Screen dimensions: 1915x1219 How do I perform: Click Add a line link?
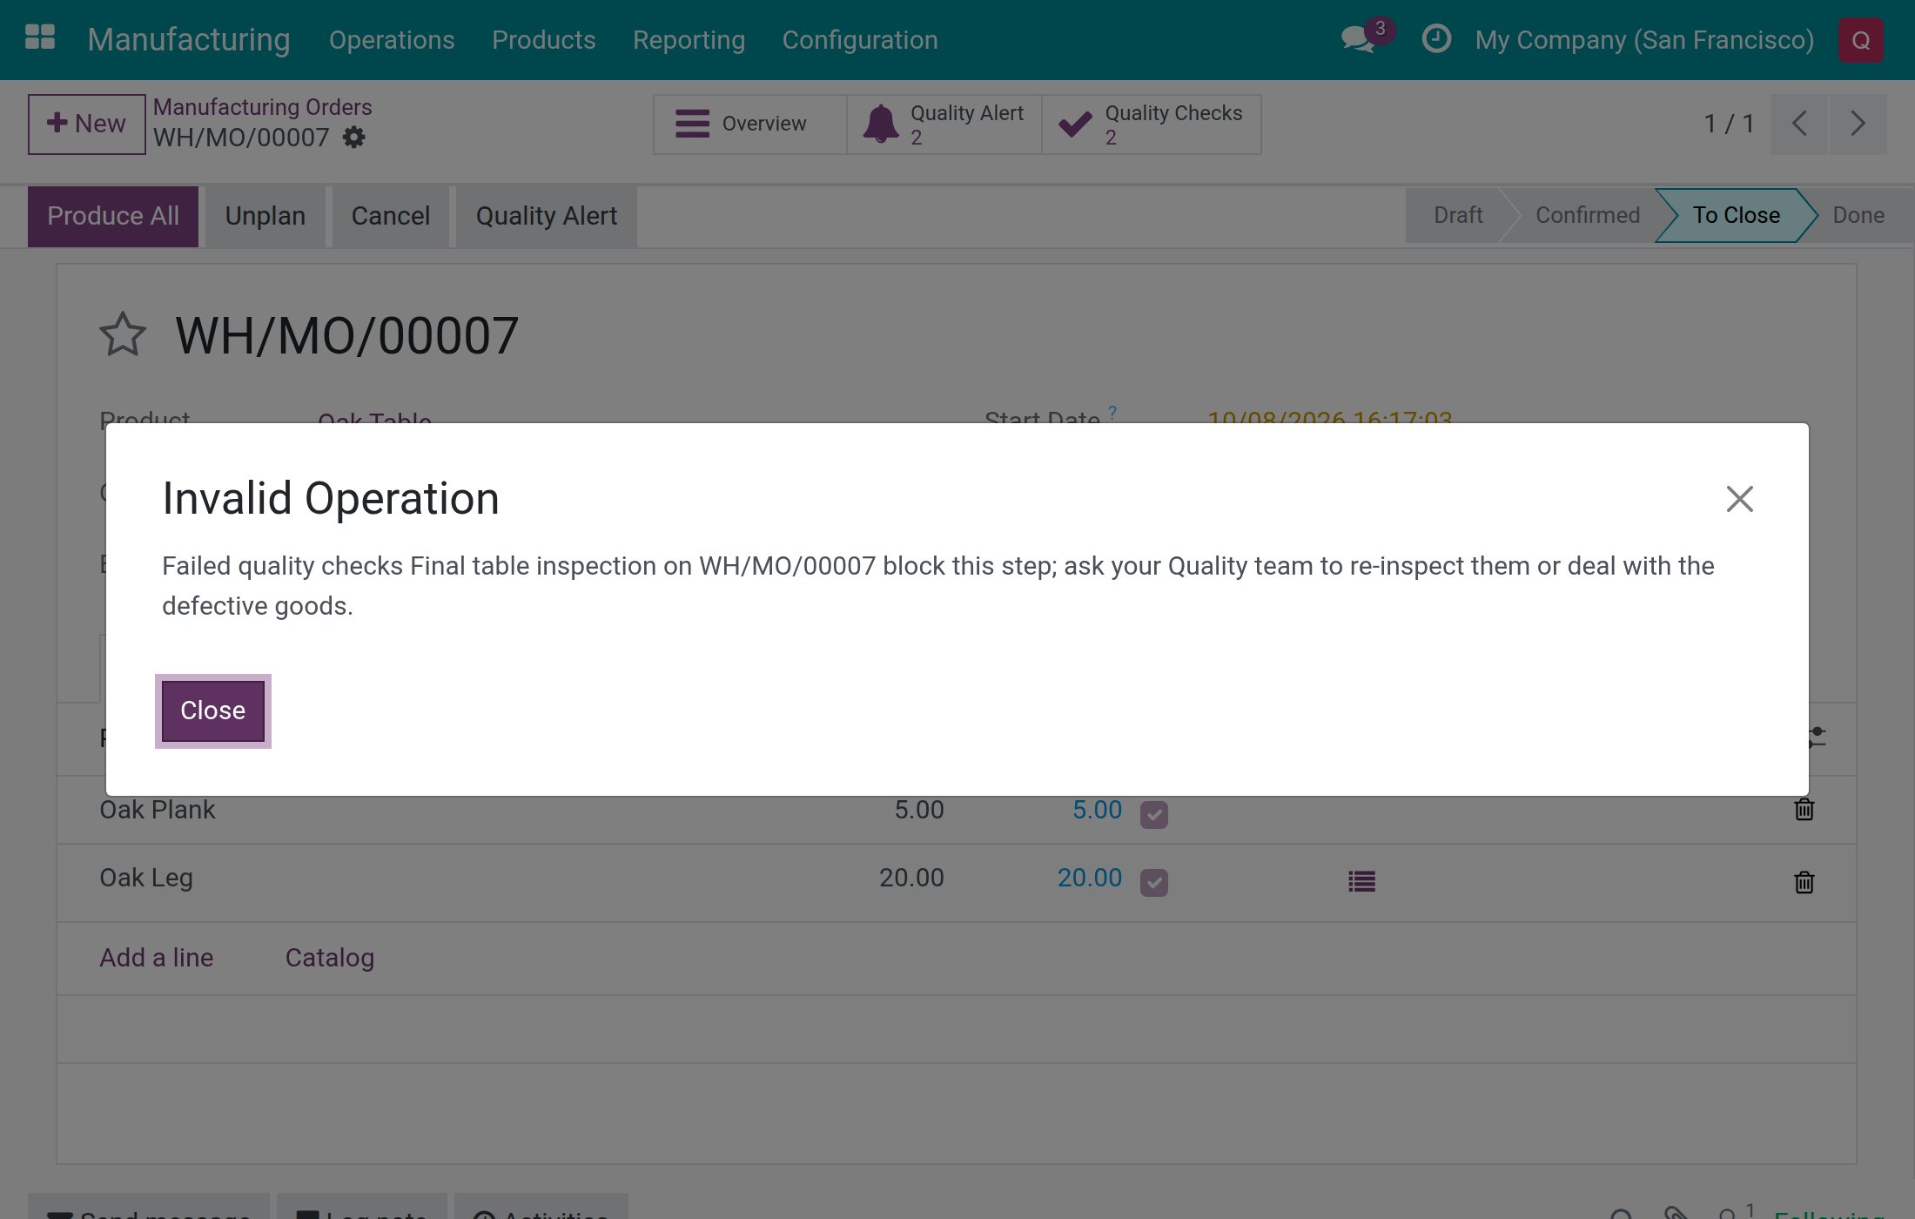157,958
